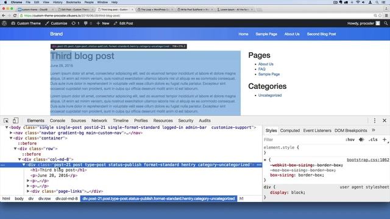Select div.row in breadcrumb bar
This screenshot has width=390, height=219.
pos(44,199)
